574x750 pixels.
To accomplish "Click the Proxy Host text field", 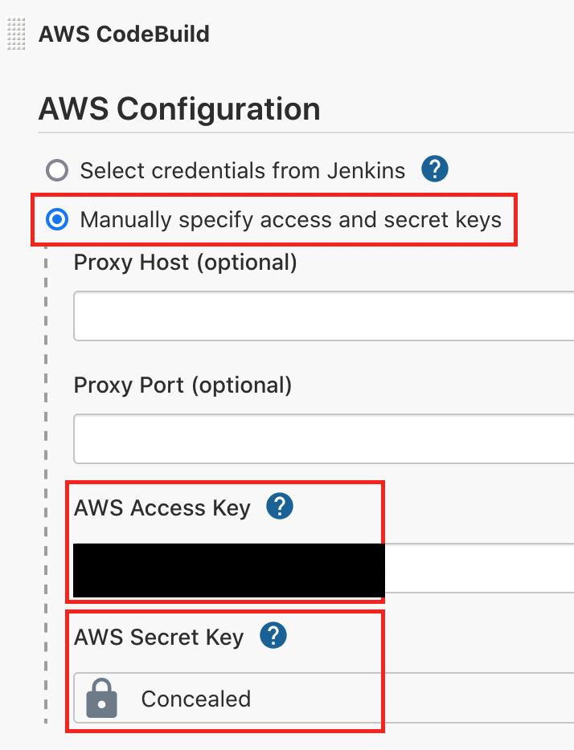I will point(322,316).
